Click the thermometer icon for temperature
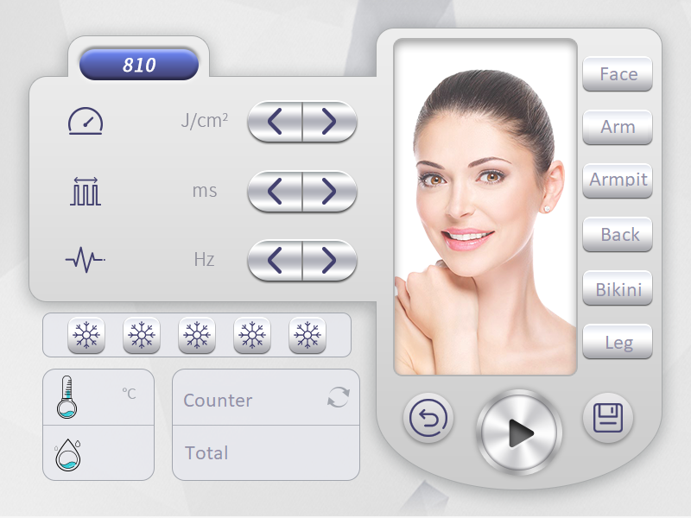The height and width of the screenshot is (518, 691). pos(67,396)
